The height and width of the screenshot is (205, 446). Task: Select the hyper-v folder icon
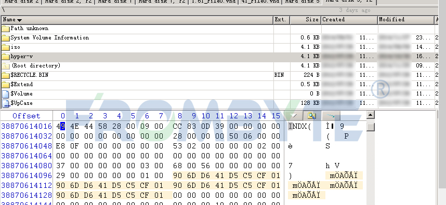(6, 57)
